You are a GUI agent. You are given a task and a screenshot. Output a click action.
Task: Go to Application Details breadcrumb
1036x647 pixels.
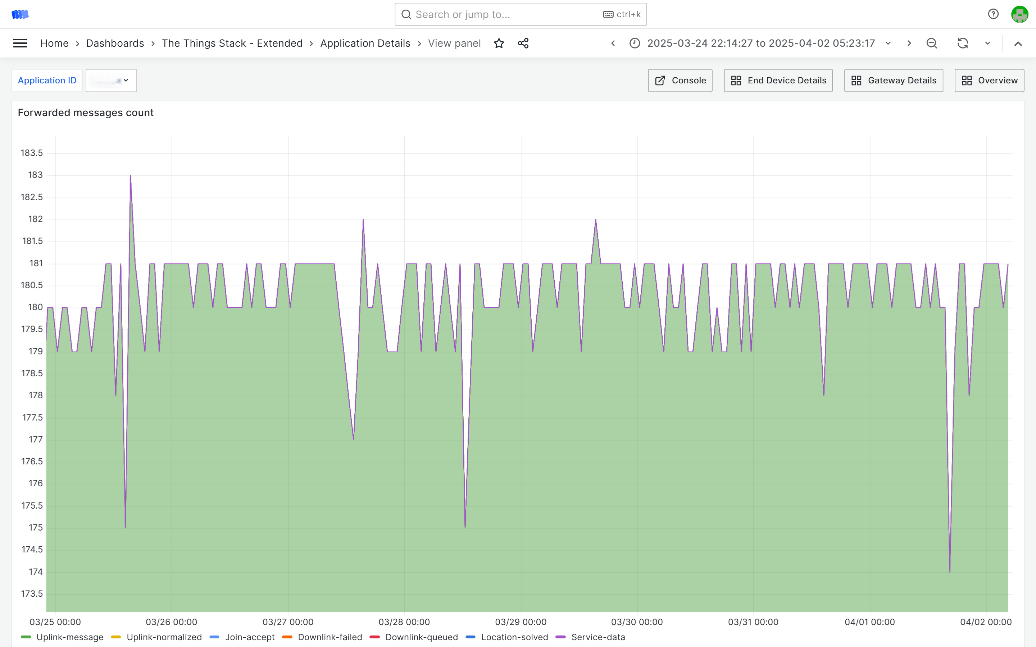click(365, 43)
